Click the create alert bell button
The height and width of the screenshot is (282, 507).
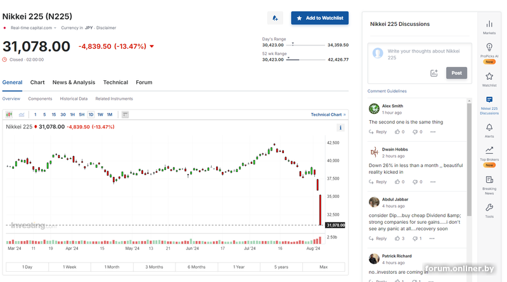pos(274,18)
